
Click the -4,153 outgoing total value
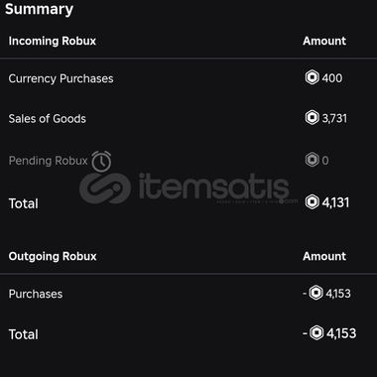coord(329,333)
